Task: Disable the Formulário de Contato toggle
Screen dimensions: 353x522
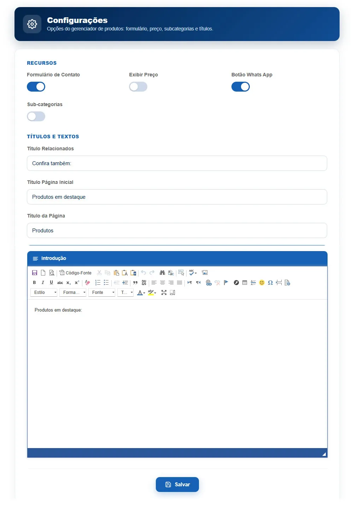Action: coord(36,87)
